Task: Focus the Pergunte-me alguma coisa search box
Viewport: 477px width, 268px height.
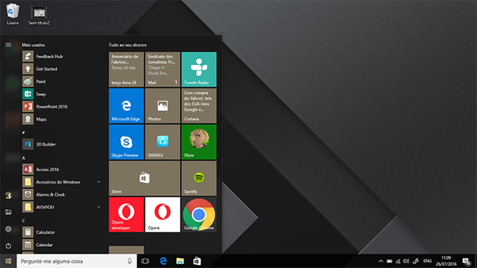Action: pyautogui.click(x=76, y=261)
